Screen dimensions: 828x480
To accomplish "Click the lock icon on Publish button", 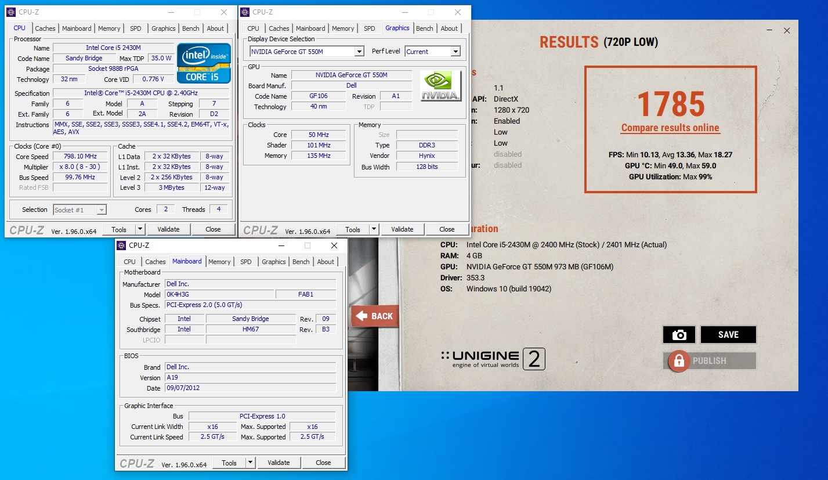I will [x=678, y=360].
